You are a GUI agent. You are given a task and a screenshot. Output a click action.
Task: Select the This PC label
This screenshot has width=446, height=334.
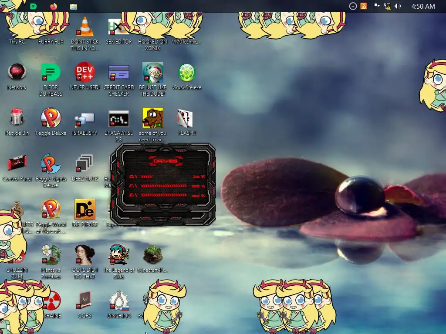tap(17, 42)
